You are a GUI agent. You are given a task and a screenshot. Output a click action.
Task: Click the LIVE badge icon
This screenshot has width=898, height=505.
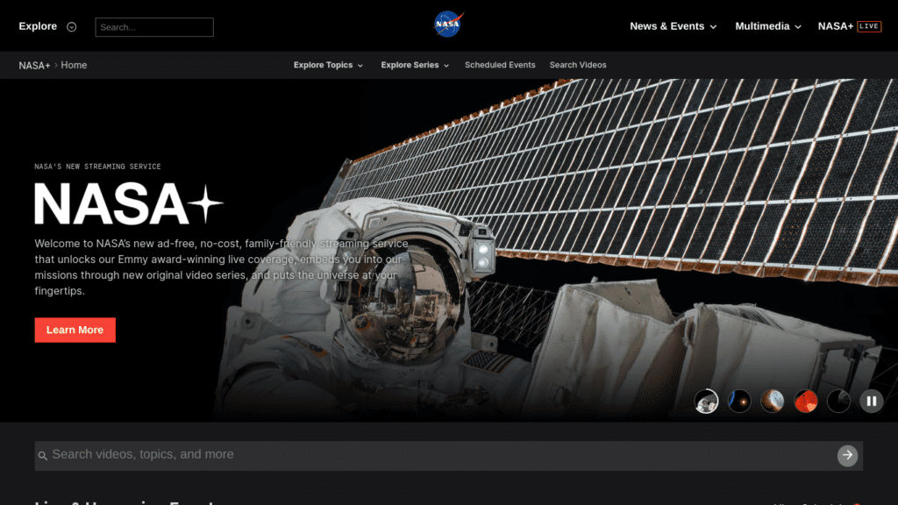pyautogui.click(x=869, y=26)
